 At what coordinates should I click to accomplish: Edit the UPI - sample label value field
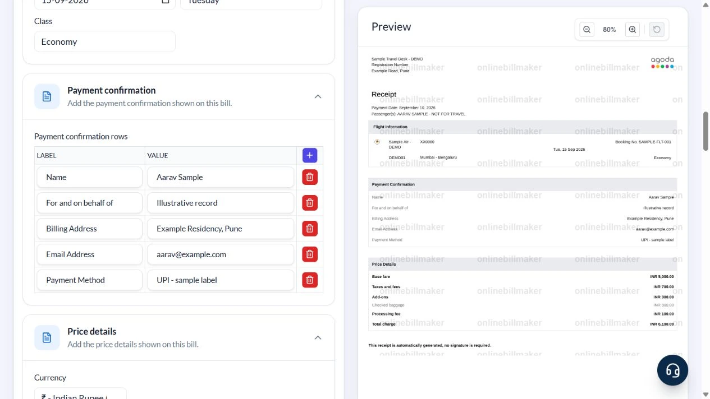221,280
